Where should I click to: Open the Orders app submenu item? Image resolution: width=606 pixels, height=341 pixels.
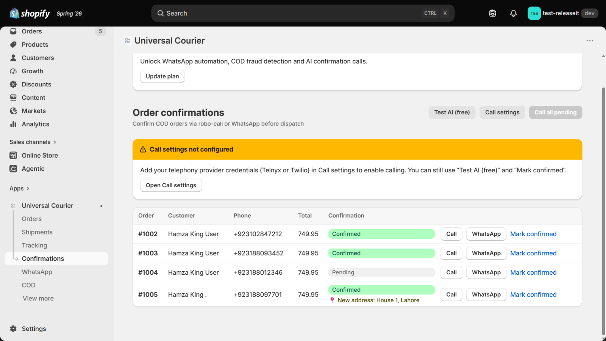click(x=32, y=219)
